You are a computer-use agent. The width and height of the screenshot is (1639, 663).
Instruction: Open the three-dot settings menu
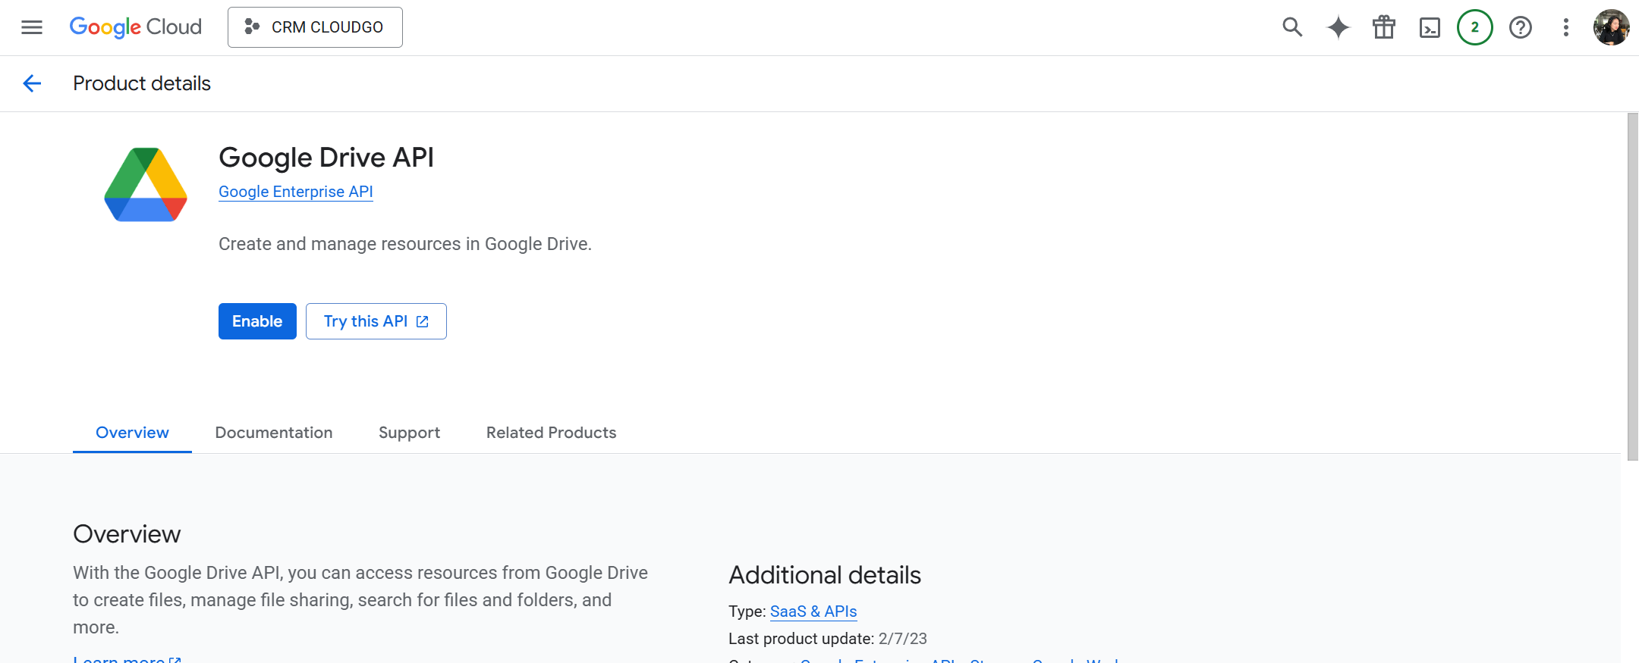1565,27
